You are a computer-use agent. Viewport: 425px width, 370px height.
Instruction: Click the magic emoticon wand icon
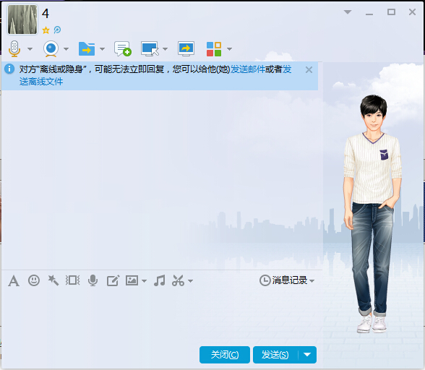tap(53, 280)
